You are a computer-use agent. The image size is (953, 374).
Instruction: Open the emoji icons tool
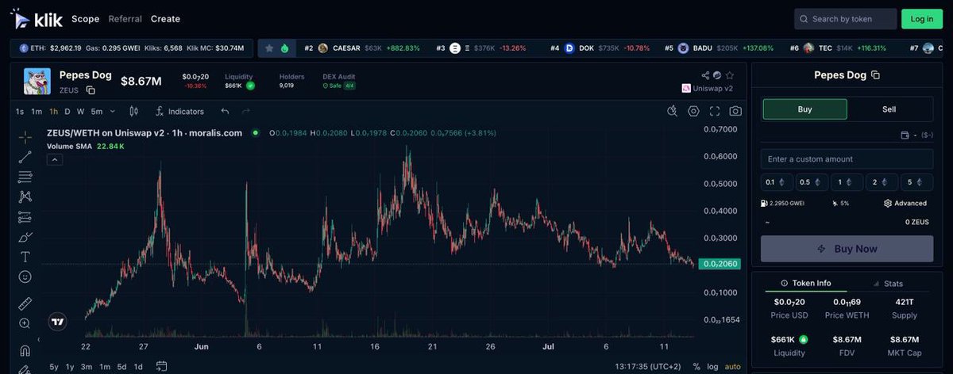point(25,277)
